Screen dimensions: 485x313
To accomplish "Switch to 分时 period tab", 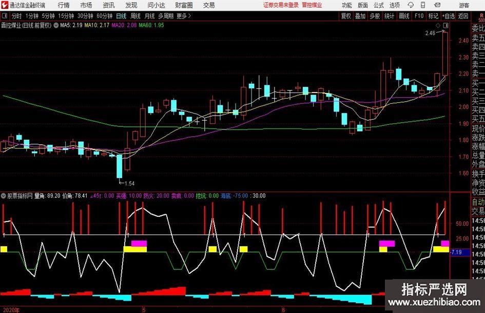I will [16, 16].
